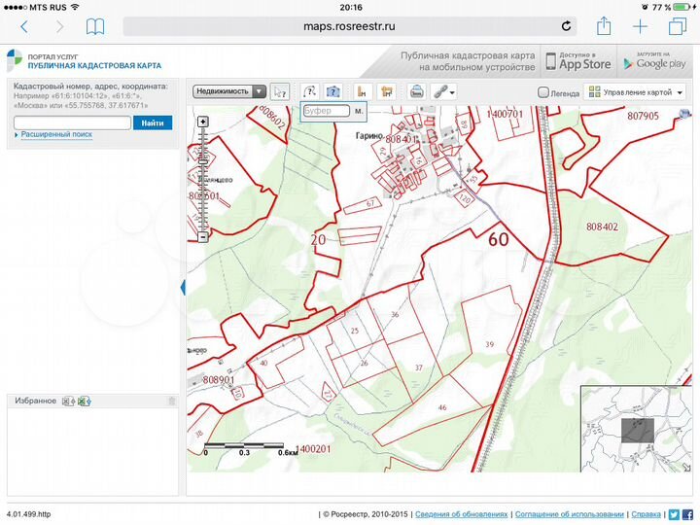
Task: Open the Справка link in footer
Action: (x=646, y=514)
